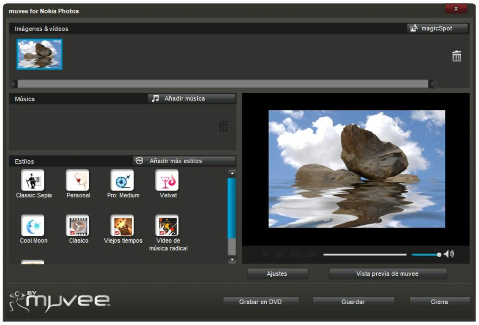
Task: Select the rock image thumbnail
Action: 39,54
